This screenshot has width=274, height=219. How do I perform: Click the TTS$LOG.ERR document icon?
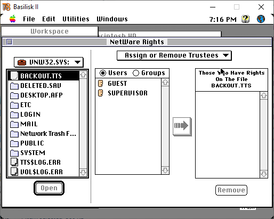pos(14,162)
